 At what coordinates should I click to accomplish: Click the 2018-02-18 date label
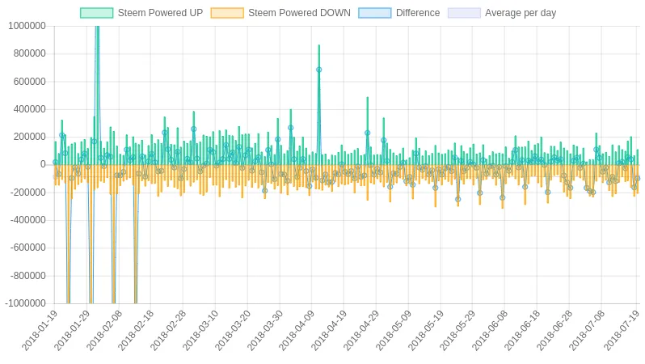click(136, 330)
